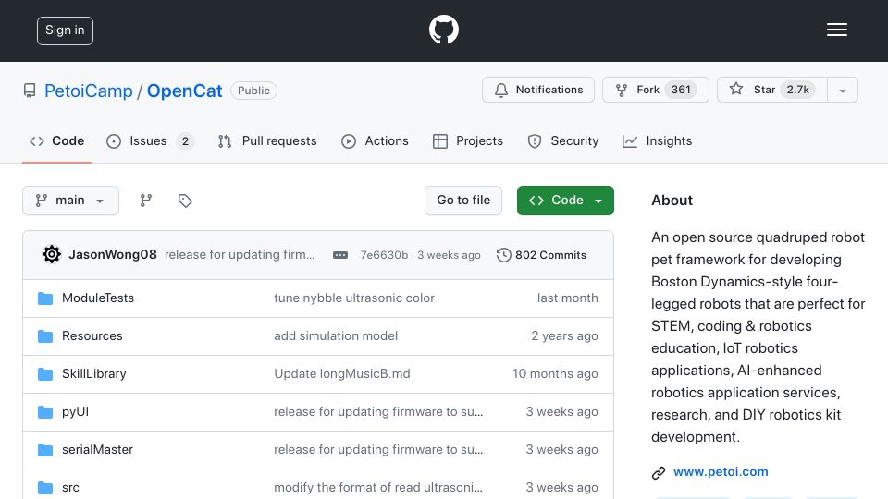This screenshot has width=888, height=499.
Task: Click the '2 years ago' timestamp
Action: 564,336
